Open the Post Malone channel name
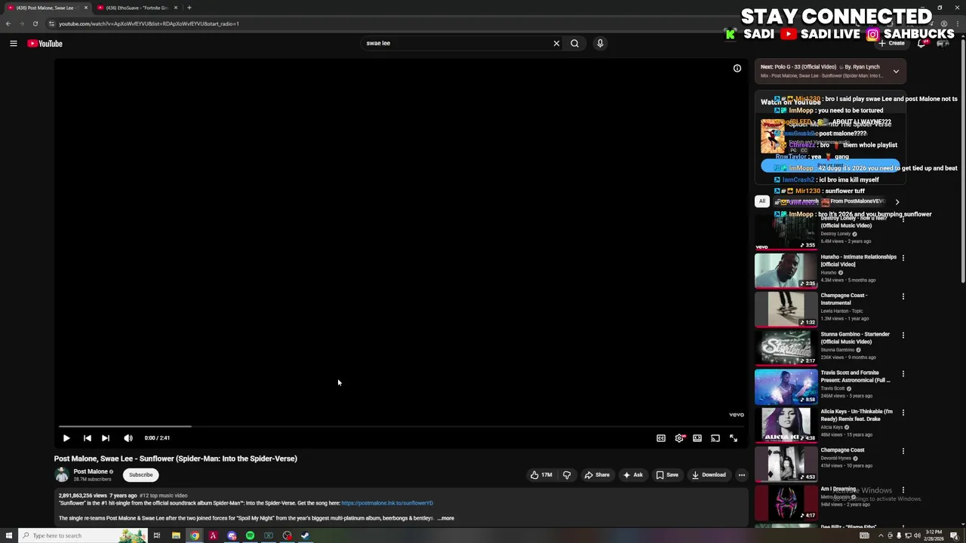Viewport: 966px width, 543px height. [x=91, y=471]
